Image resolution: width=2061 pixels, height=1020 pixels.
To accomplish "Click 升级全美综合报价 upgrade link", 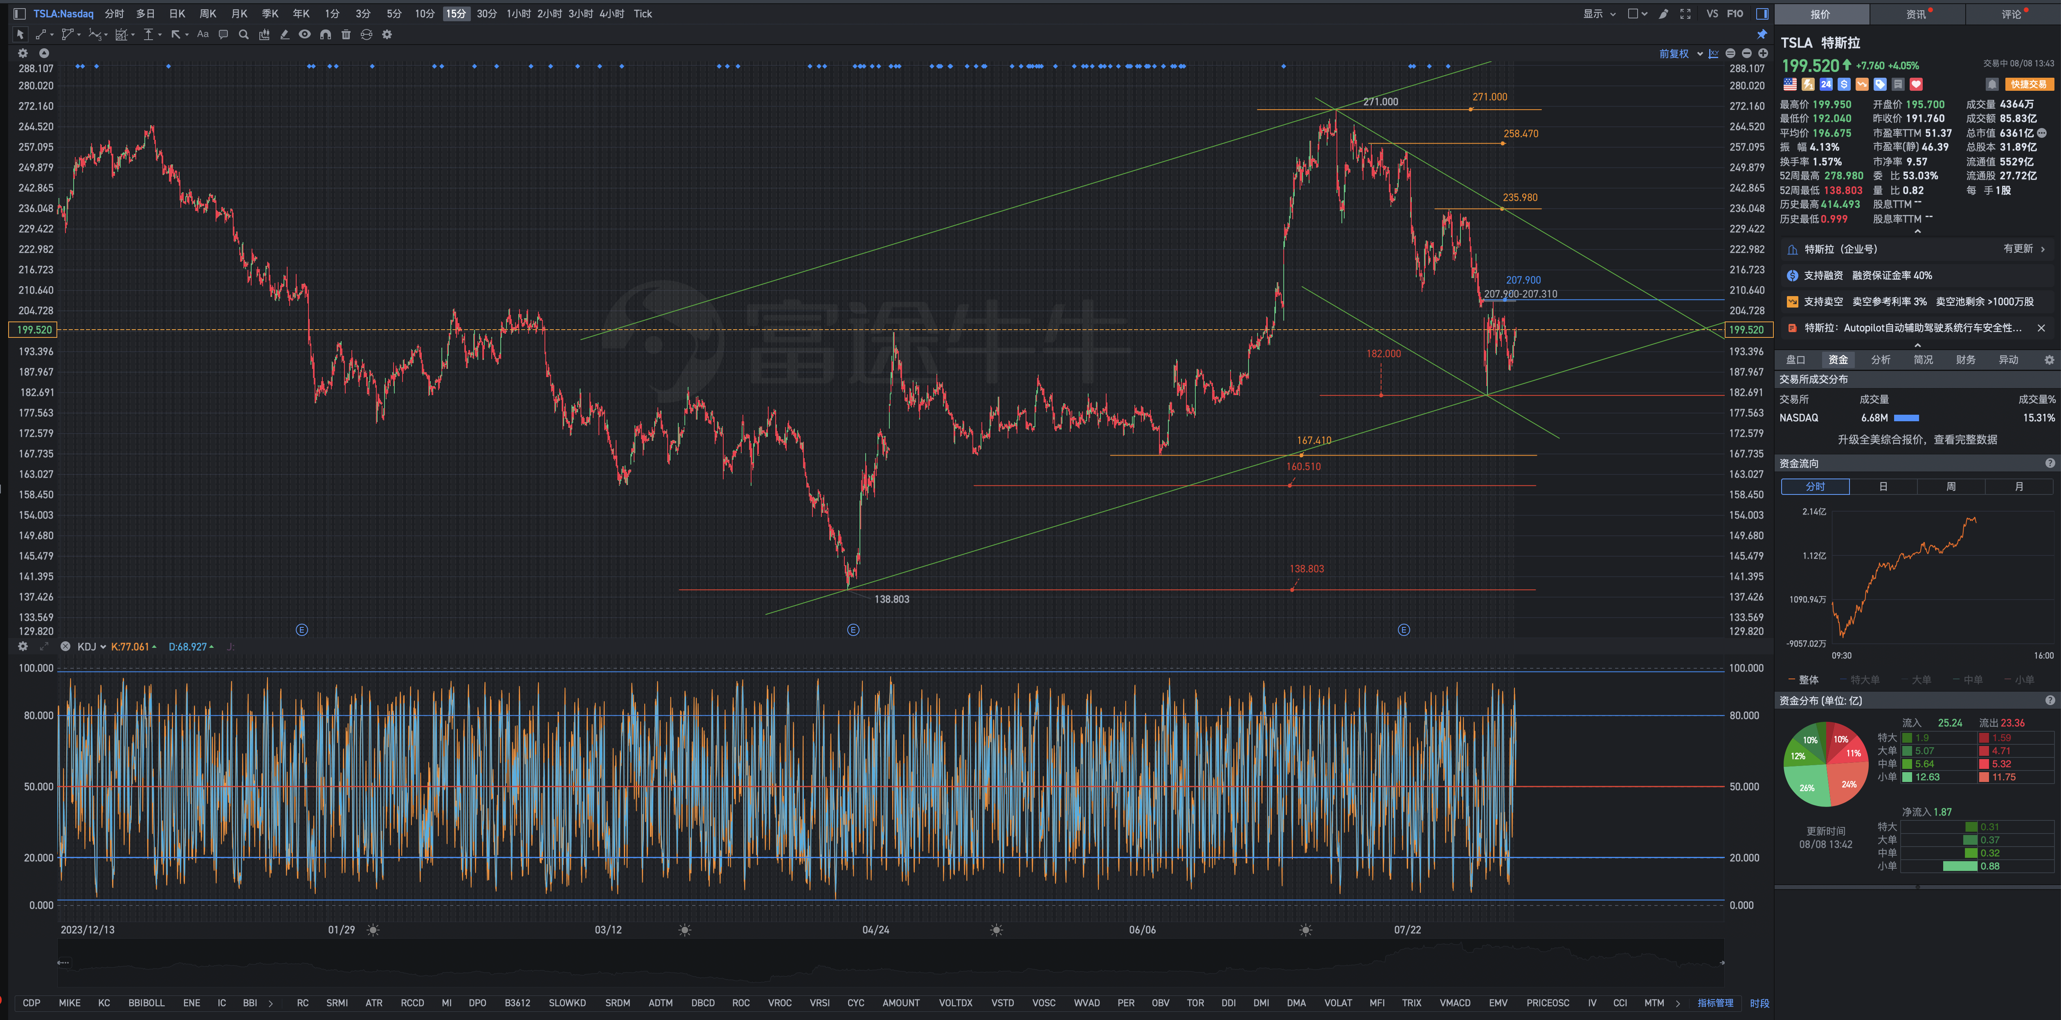I will click(x=1917, y=439).
